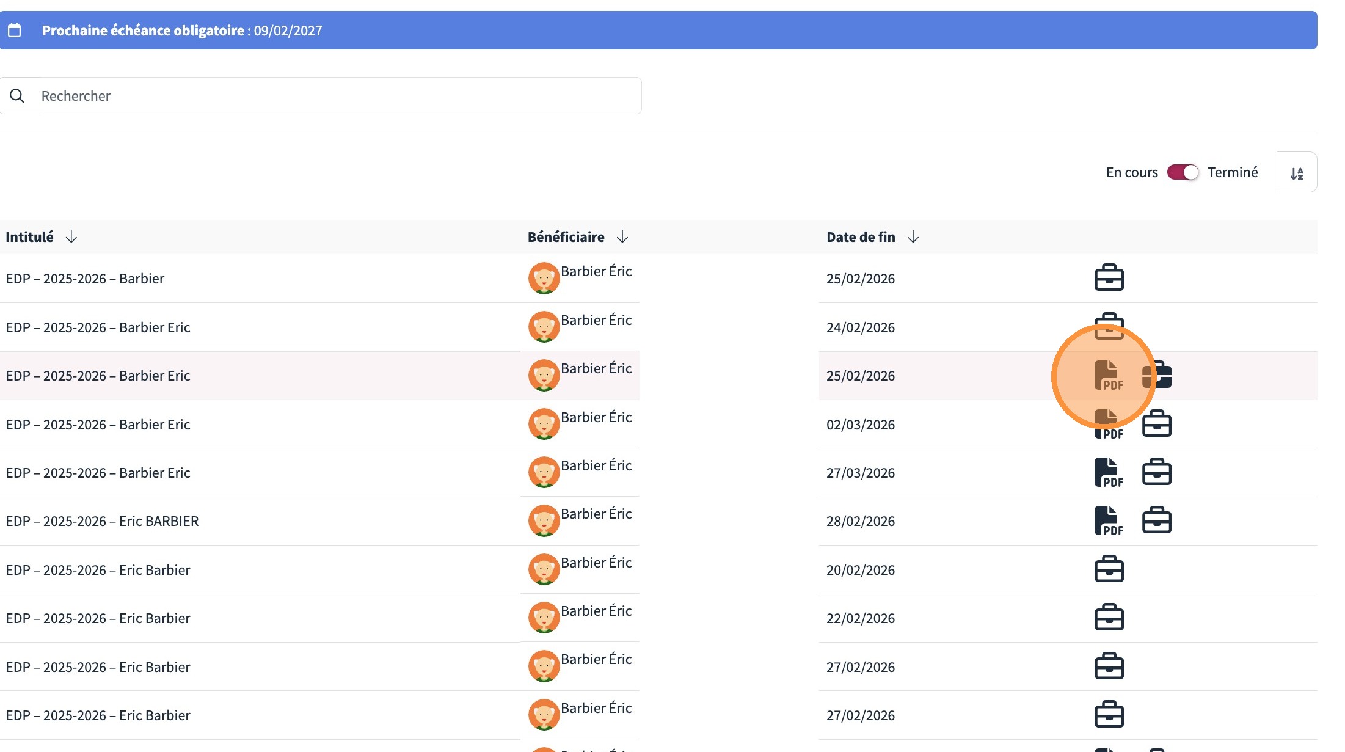Select Terminé label next to switch
This screenshot has width=1345, height=752.
pyautogui.click(x=1233, y=172)
